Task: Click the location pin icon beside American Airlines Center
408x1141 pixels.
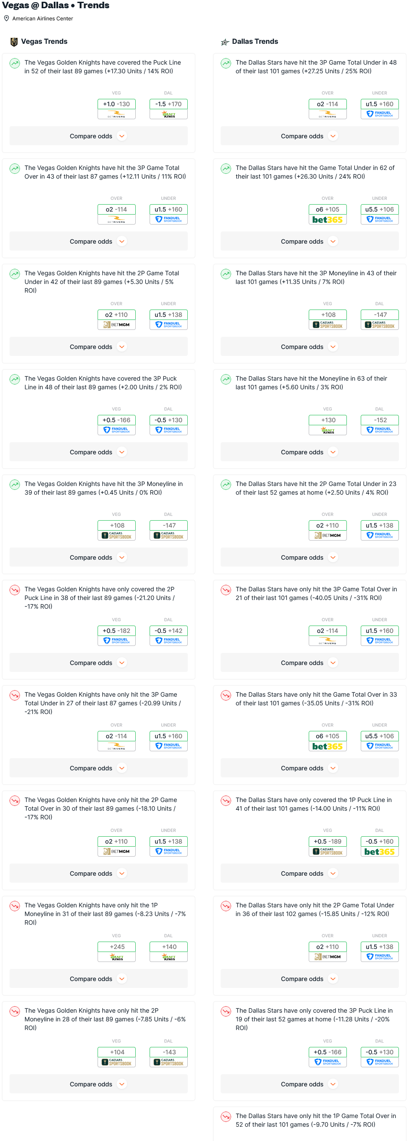Action: 7,19
